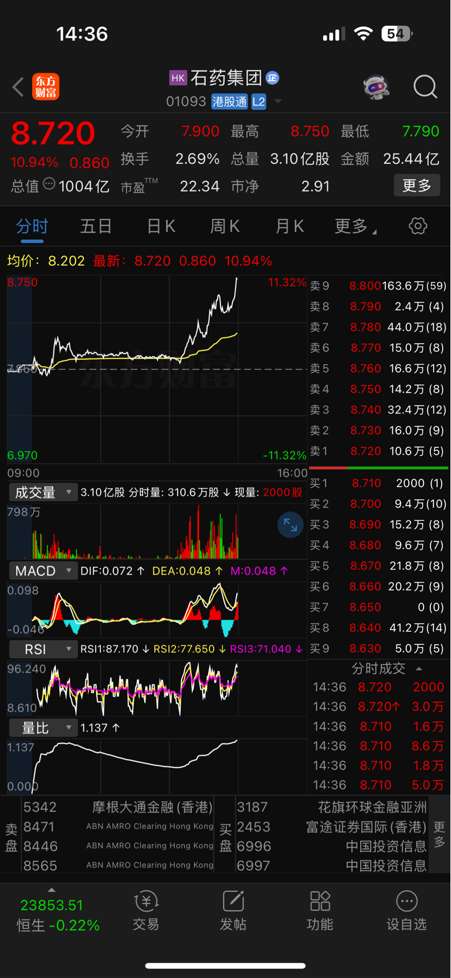Open the 量比 indicator dropdown
451x978 pixels.
pyautogui.click(x=43, y=728)
